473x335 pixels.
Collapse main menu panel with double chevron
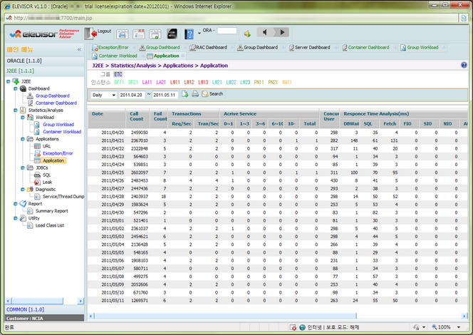tap(79, 49)
